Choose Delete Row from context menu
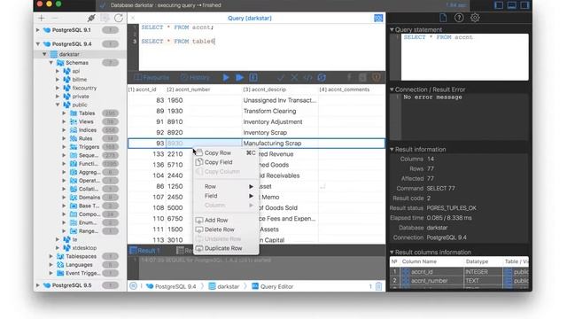The width and height of the screenshot is (567, 319). 226,230
